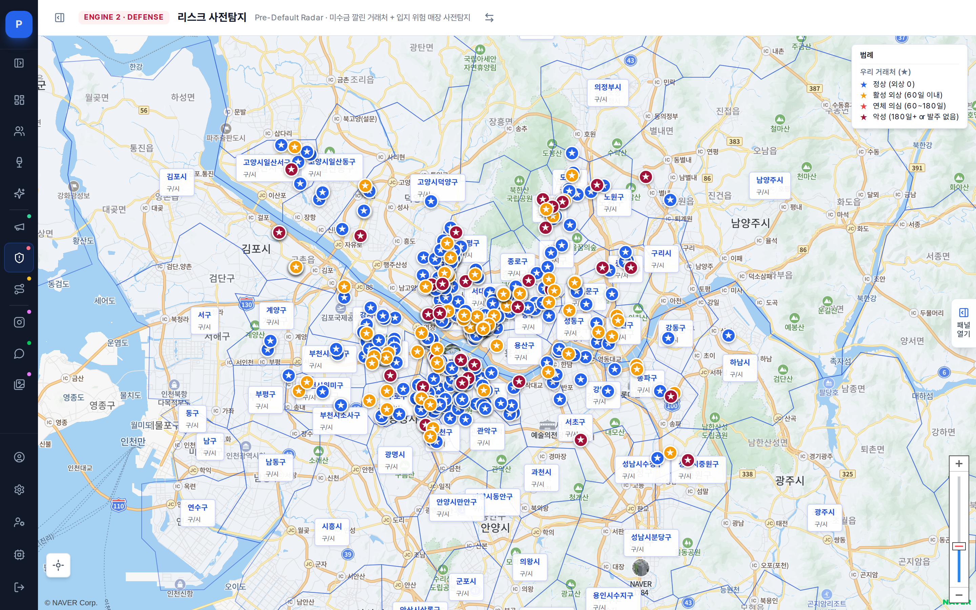The width and height of the screenshot is (976, 610).
Task: Open the microphone sidebar icon
Action: click(x=19, y=162)
